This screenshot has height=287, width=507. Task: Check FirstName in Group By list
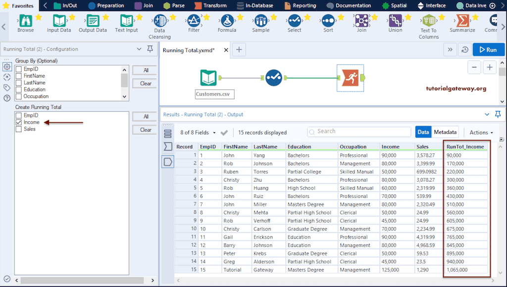click(19, 76)
